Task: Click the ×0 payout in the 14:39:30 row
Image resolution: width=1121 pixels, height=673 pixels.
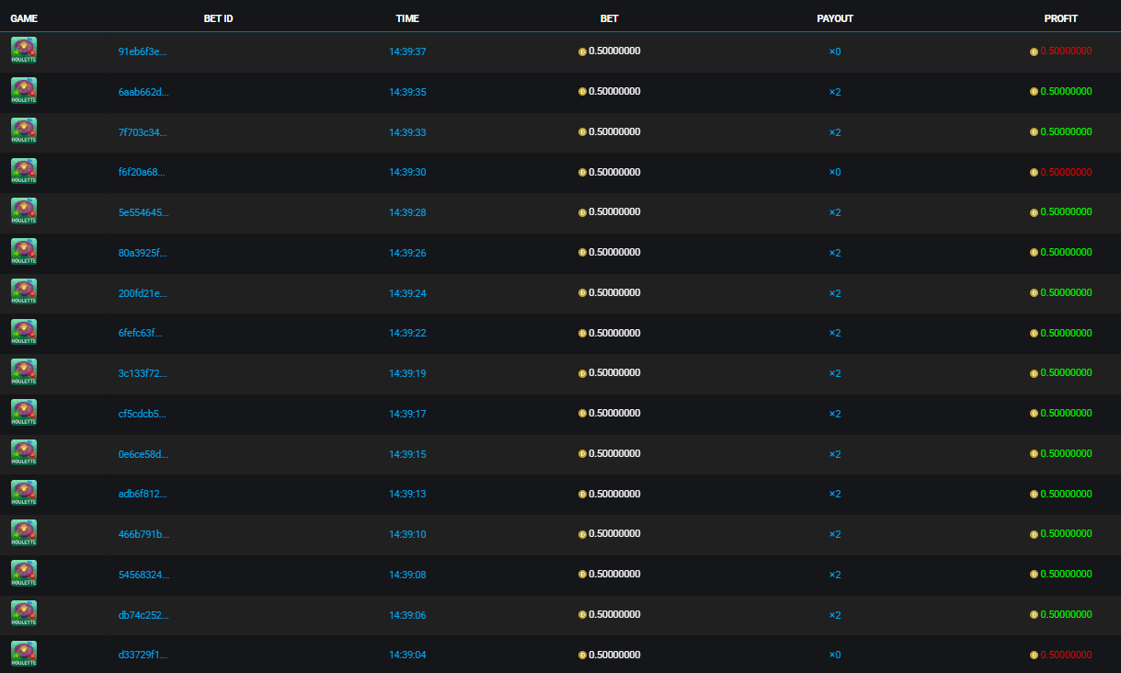Action: point(835,172)
